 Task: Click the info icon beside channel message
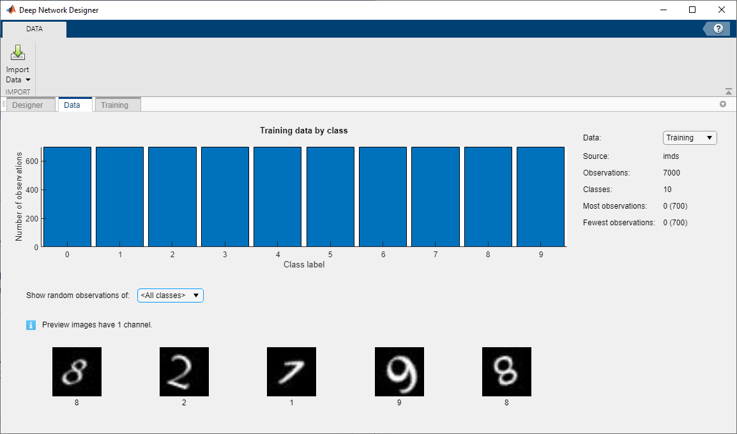(31, 325)
